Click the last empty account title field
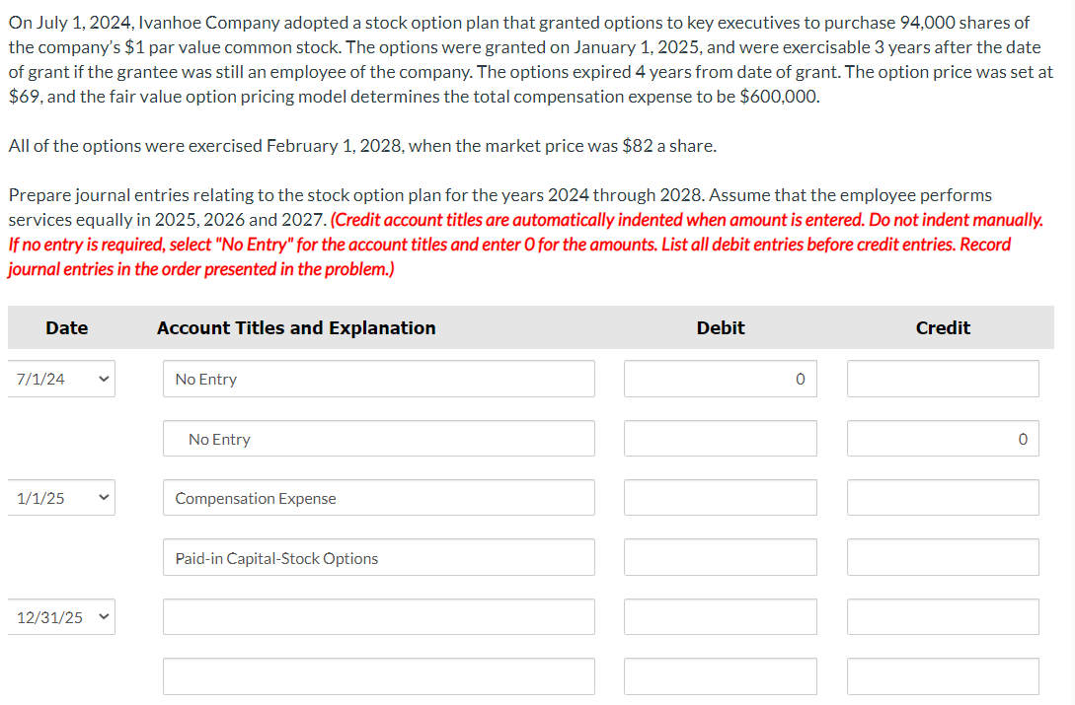The height and width of the screenshot is (705, 1075). click(378, 675)
